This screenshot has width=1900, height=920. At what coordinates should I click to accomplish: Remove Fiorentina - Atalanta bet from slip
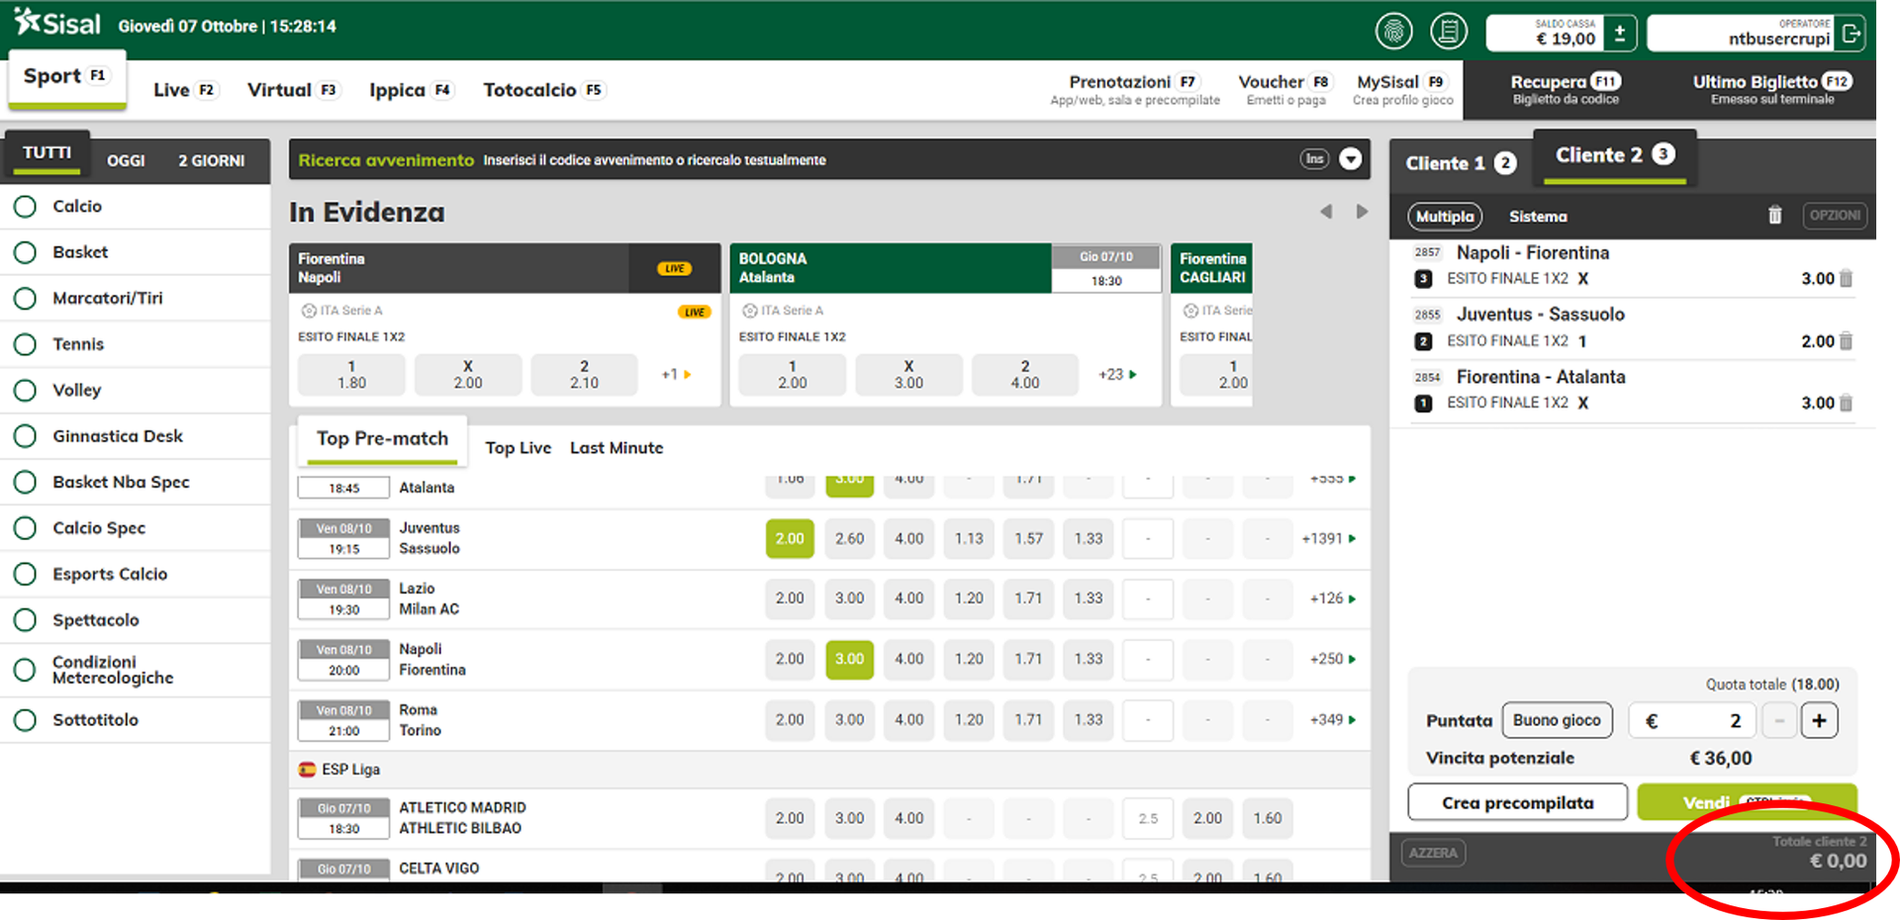click(1846, 403)
